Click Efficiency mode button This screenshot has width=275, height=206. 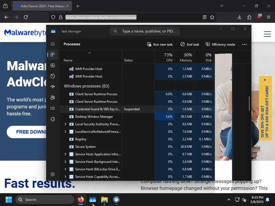coord(220,45)
